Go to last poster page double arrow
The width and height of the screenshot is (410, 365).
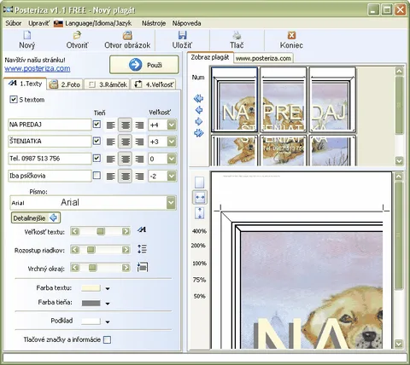[199, 133]
